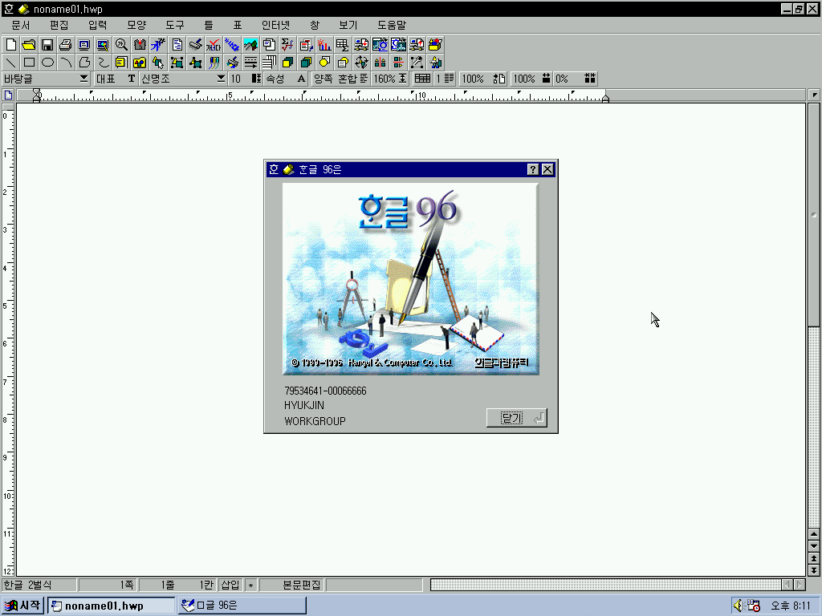This screenshot has width=822, height=616.
Task: Click the page view icon left of ruler
Action: pos(8,95)
